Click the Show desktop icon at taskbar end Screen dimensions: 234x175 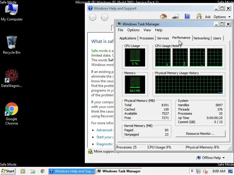click(231, 171)
